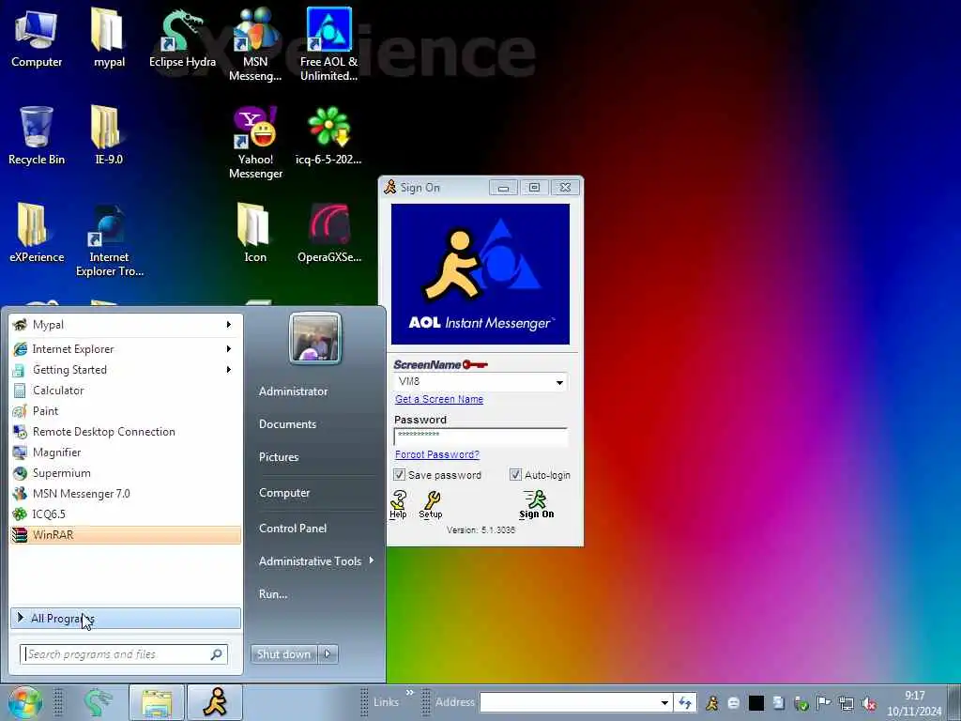Expand the Getting Started submenu arrow
Viewport: 961px width, 721px height.
229,370
